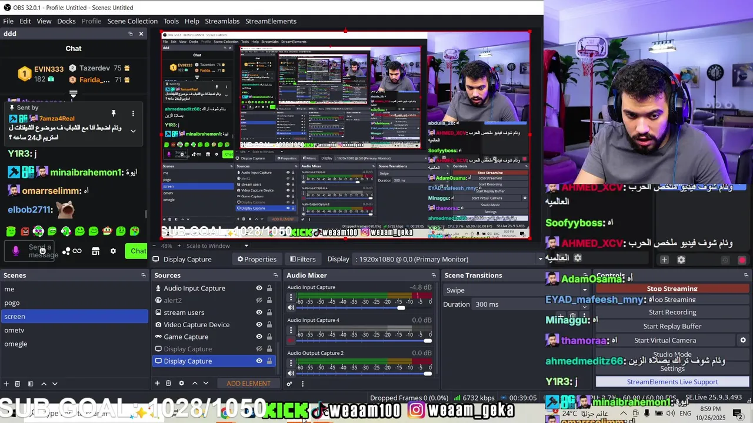Toggle lock on Audio Input Capture source
Image resolution: width=753 pixels, height=423 pixels.
269,288
